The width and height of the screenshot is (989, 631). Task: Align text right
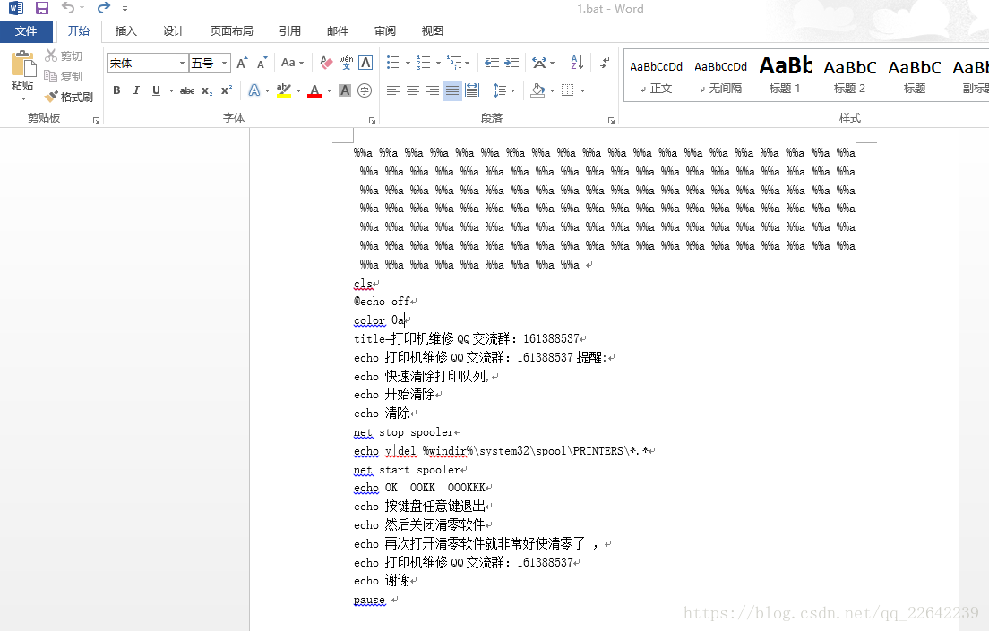click(x=433, y=90)
